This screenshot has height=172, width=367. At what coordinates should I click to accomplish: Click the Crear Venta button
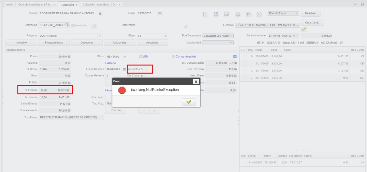312,23
